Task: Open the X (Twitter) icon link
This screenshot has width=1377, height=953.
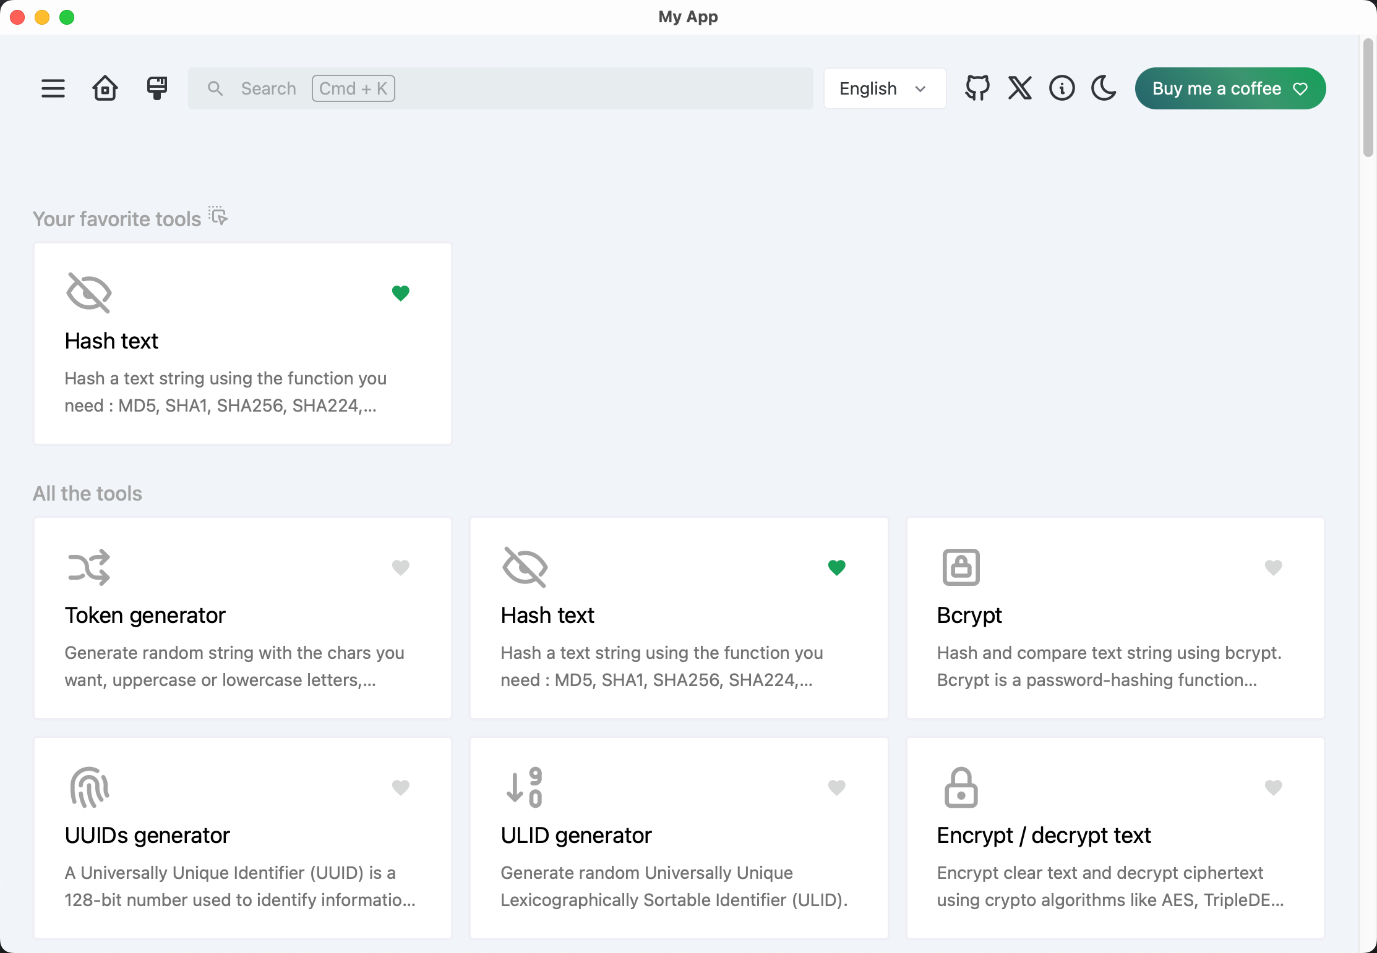Action: coord(1019,88)
